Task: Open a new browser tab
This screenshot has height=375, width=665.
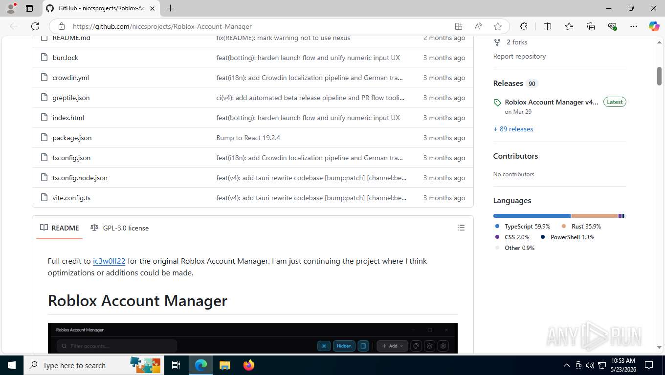Action: (x=170, y=8)
